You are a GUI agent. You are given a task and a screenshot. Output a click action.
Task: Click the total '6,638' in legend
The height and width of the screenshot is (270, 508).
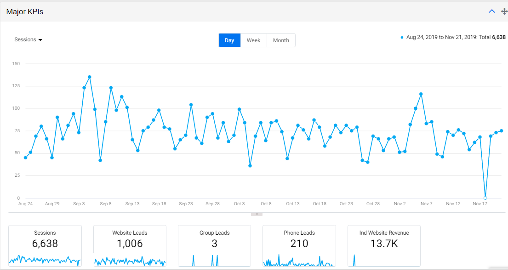(499, 37)
